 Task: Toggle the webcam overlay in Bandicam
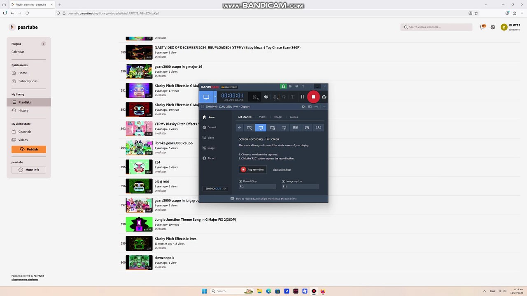click(x=255, y=97)
